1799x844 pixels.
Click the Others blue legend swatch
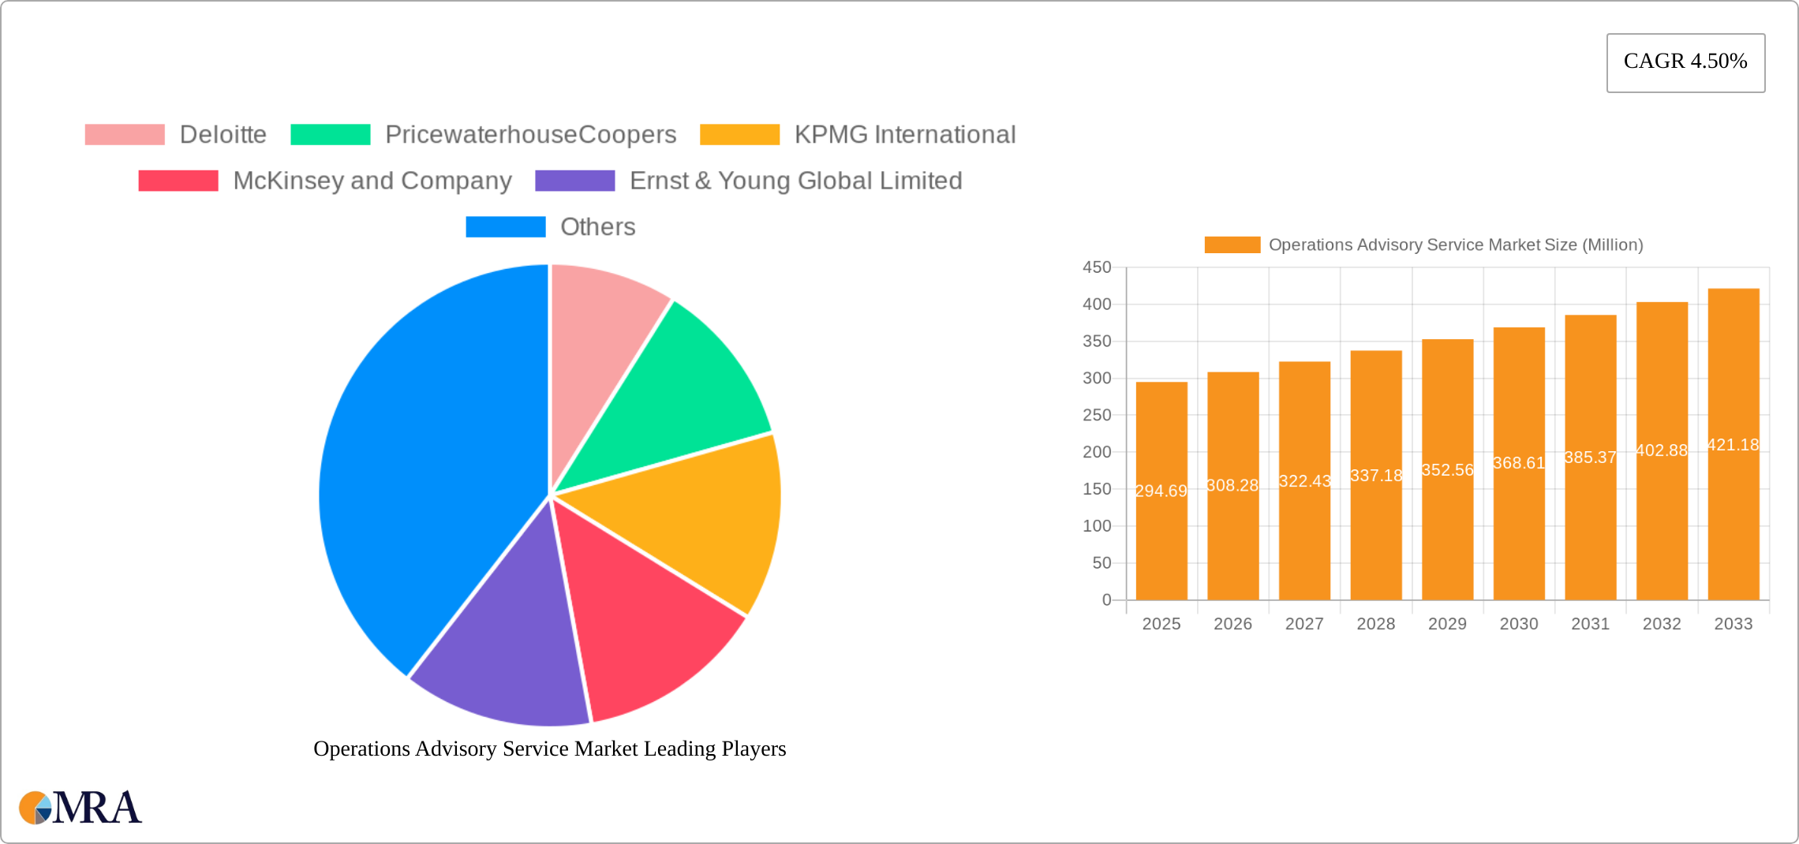[x=505, y=227]
